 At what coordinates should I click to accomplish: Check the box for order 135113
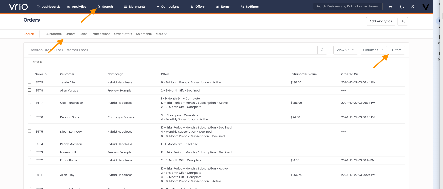coord(29,152)
